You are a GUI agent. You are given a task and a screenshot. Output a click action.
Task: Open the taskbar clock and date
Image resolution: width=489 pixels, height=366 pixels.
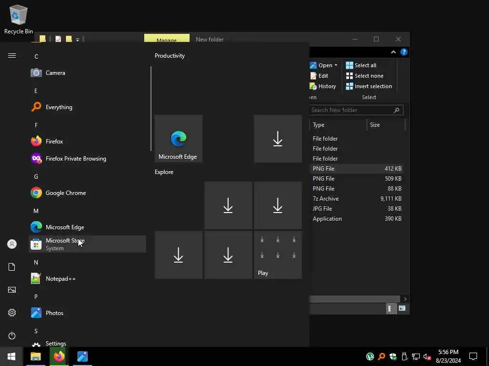point(448,356)
